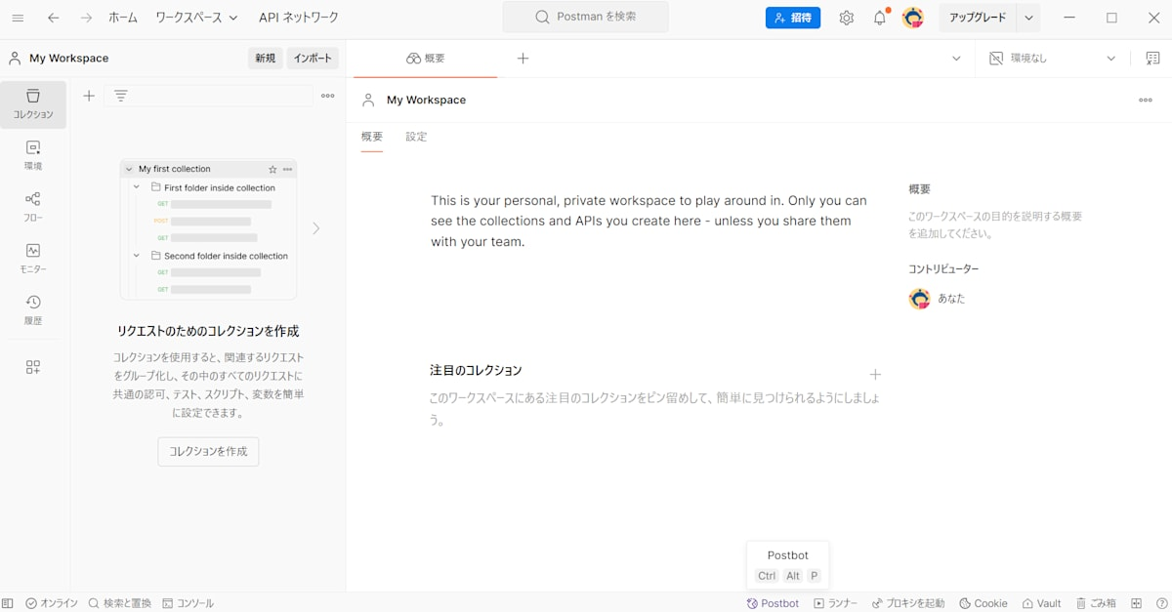Switch to the 設定 sub-tab
The height and width of the screenshot is (612, 1172).
417,137
